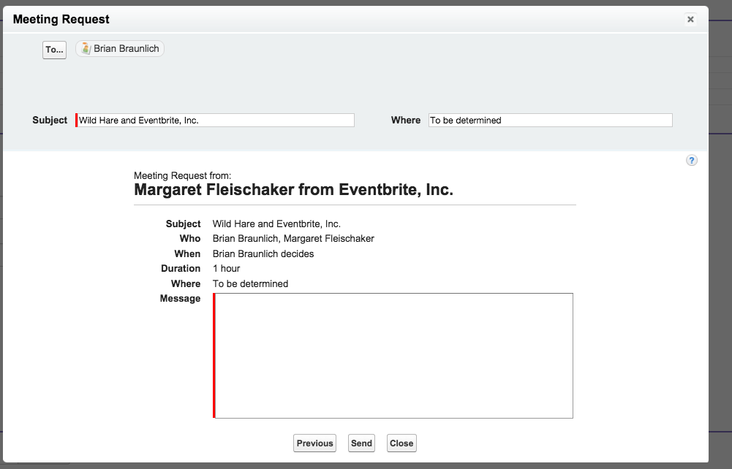Viewport: 732px width, 469px height.
Task: Open the To... recipient picker
Action: click(x=54, y=50)
